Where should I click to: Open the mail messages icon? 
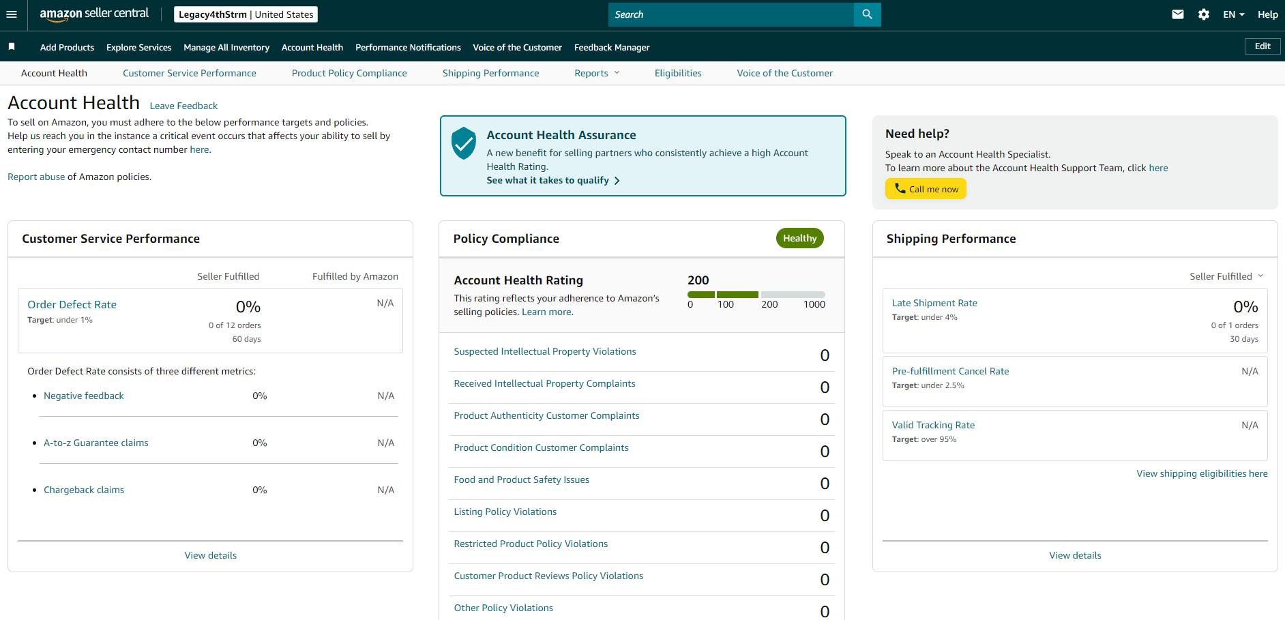1178,14
